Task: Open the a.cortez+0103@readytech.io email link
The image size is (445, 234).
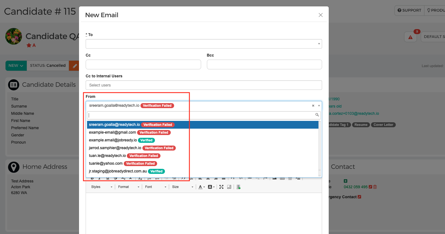Action: [354, 113]
